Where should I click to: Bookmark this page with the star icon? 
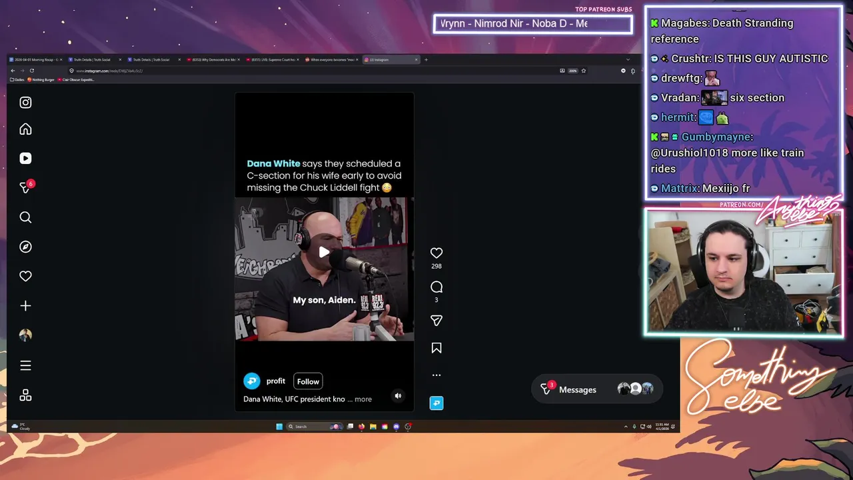point(584,71)
